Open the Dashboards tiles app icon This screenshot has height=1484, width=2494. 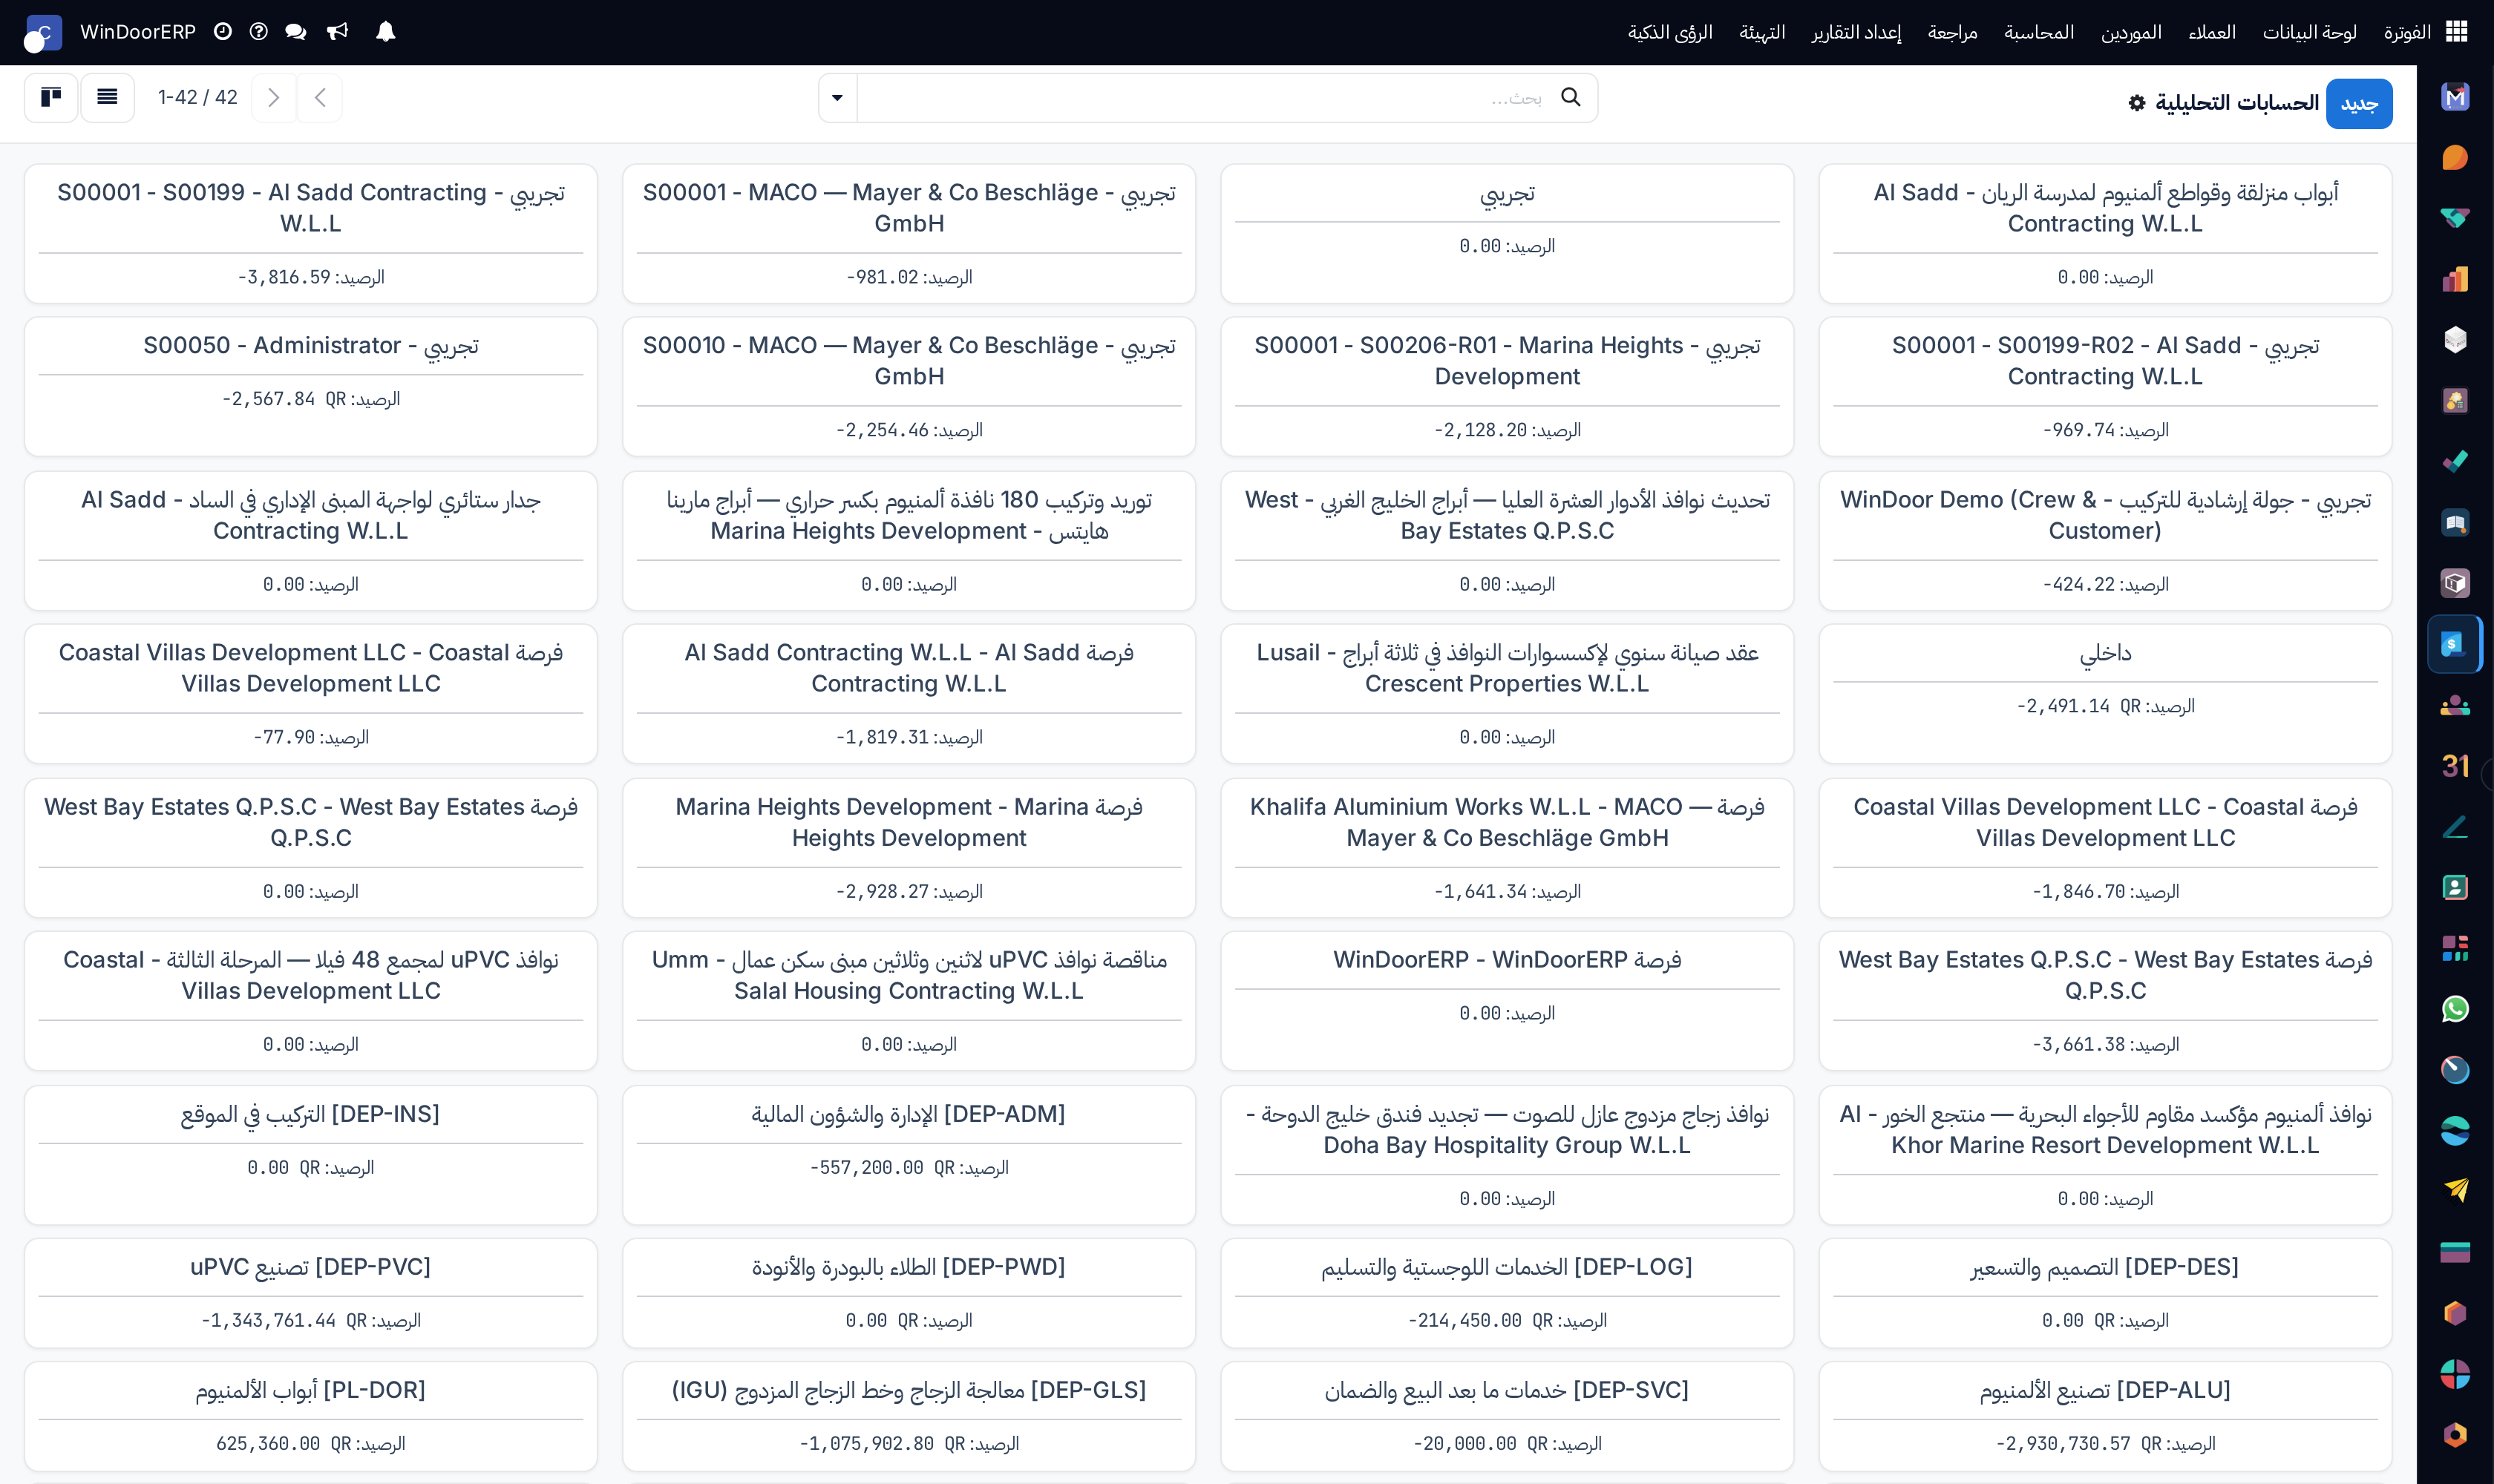[2455, 948]
